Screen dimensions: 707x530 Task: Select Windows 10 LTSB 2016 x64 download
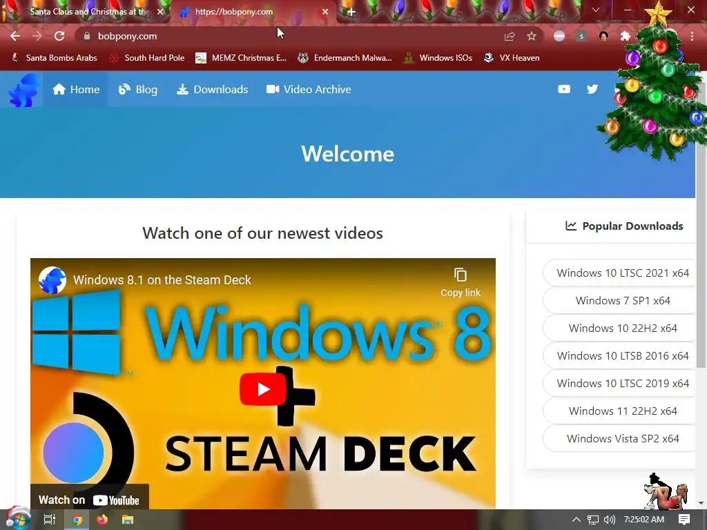[x=619, y=355]
